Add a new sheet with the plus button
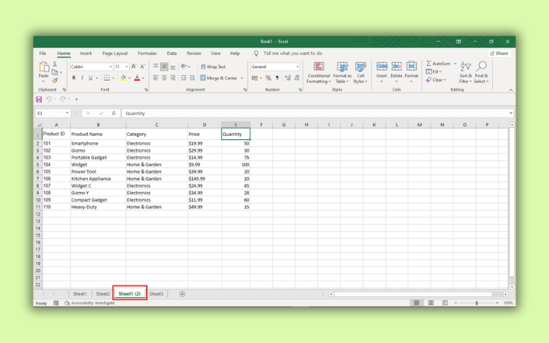549x343 pixels. tap(182, 294)
